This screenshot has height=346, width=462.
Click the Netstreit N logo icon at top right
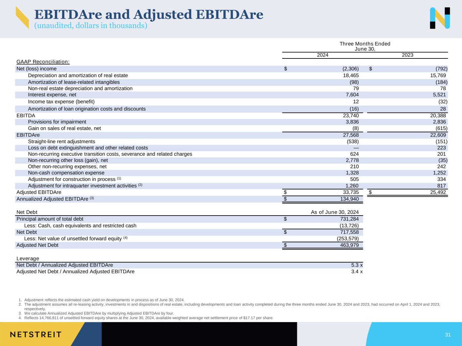[440, 18]
